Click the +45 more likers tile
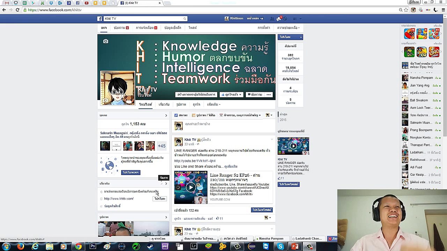 (x=161, y=146)
